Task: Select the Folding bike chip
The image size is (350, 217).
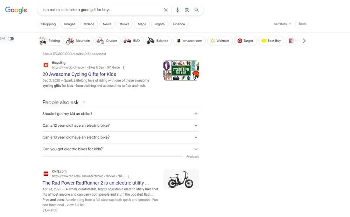Action: (50, 41)
